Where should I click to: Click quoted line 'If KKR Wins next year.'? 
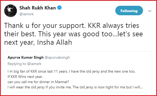tap(25, 77)
